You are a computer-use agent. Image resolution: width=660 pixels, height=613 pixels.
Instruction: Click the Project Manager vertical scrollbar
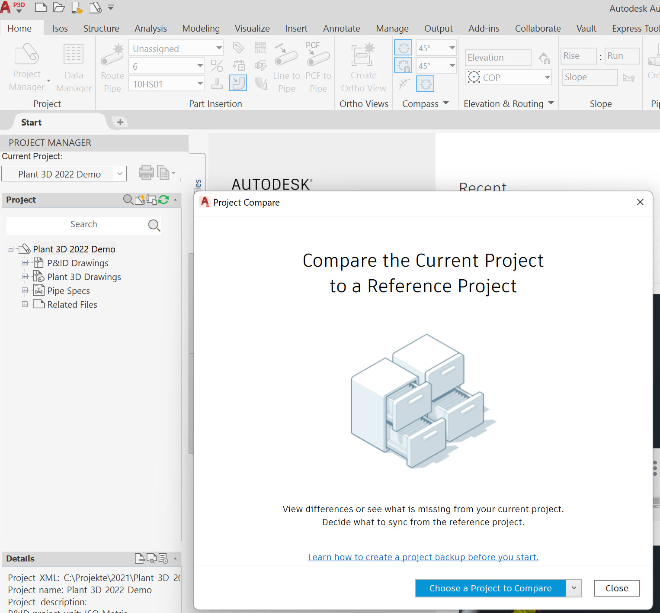click(191, 353)
